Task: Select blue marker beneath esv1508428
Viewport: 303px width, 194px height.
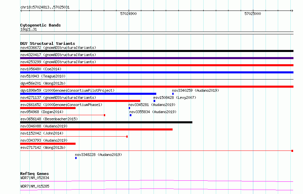Action: pos(155,101)
